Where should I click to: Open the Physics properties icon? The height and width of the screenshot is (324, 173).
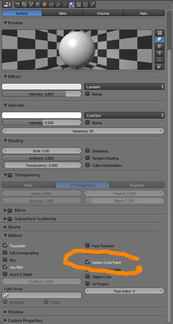92,4
